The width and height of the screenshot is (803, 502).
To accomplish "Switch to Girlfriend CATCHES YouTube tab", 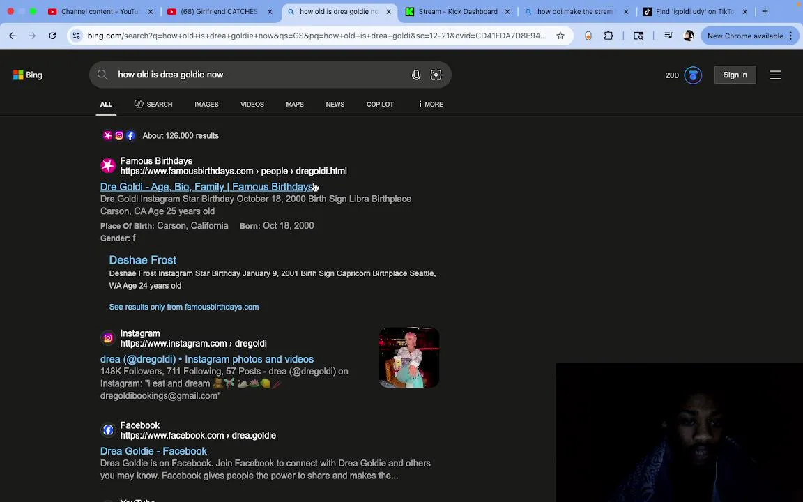I will [219, 11].
